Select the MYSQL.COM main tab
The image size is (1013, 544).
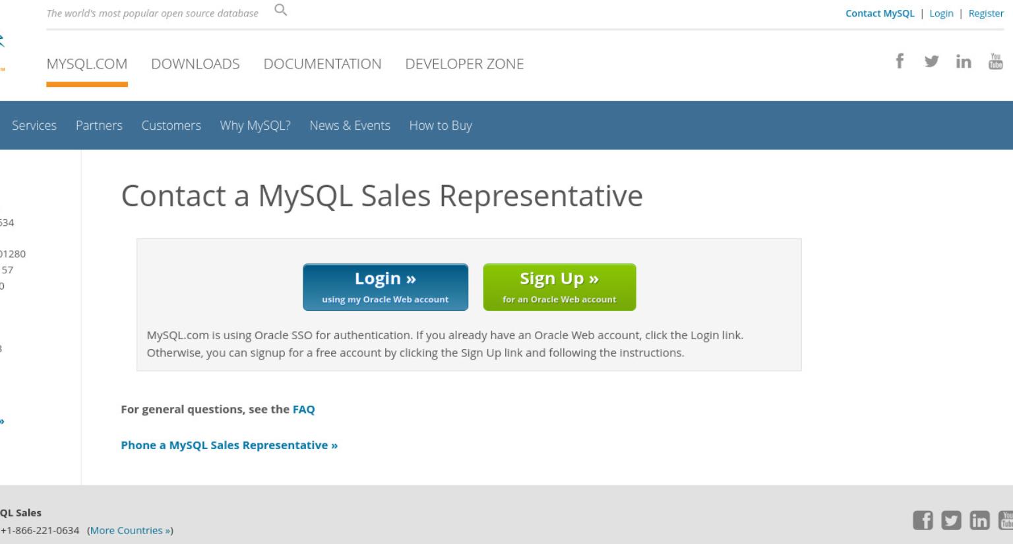click(x=87, y=64)
